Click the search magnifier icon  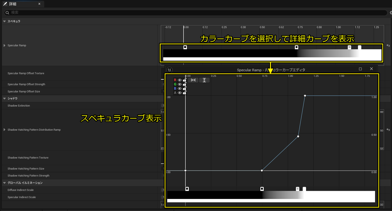click(x=7, y=12)
